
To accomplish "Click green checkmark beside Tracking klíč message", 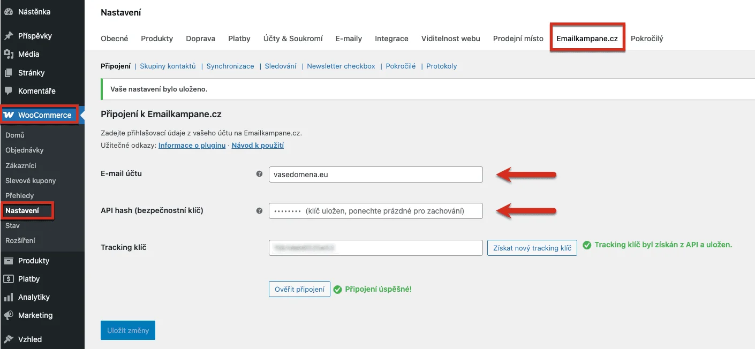I will [x=587, y=245].
